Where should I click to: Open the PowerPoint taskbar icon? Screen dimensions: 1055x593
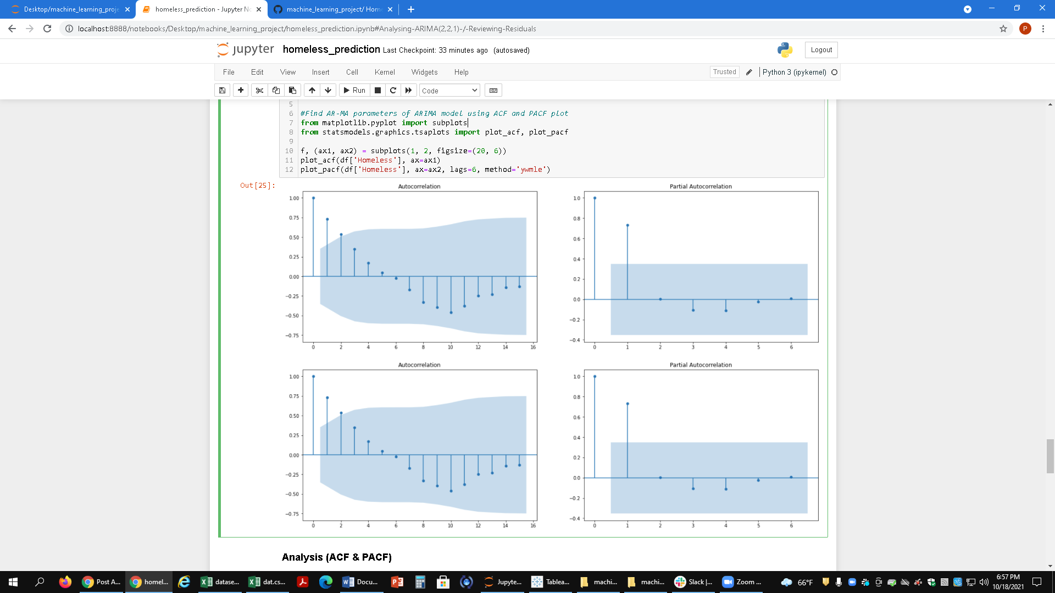pos(397,581)
